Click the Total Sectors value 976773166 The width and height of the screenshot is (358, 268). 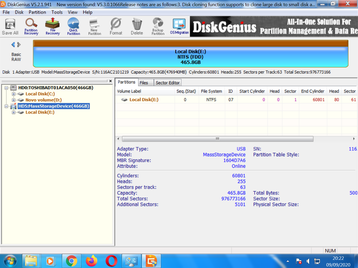[x=233, y=199]
